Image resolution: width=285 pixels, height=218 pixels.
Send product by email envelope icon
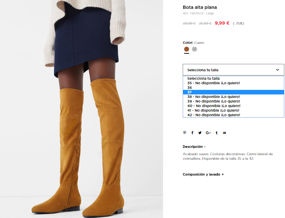[x=225, y=133]
